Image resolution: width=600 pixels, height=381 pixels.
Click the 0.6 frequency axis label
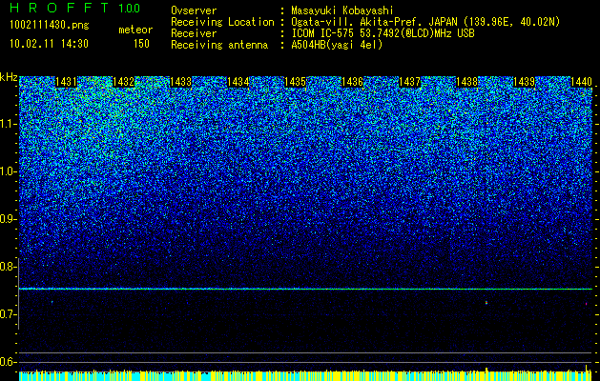click(x=8, y=362)
